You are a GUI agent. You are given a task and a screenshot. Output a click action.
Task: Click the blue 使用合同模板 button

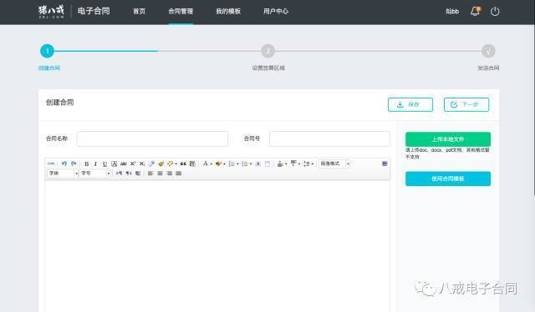(x=448, y=179)
